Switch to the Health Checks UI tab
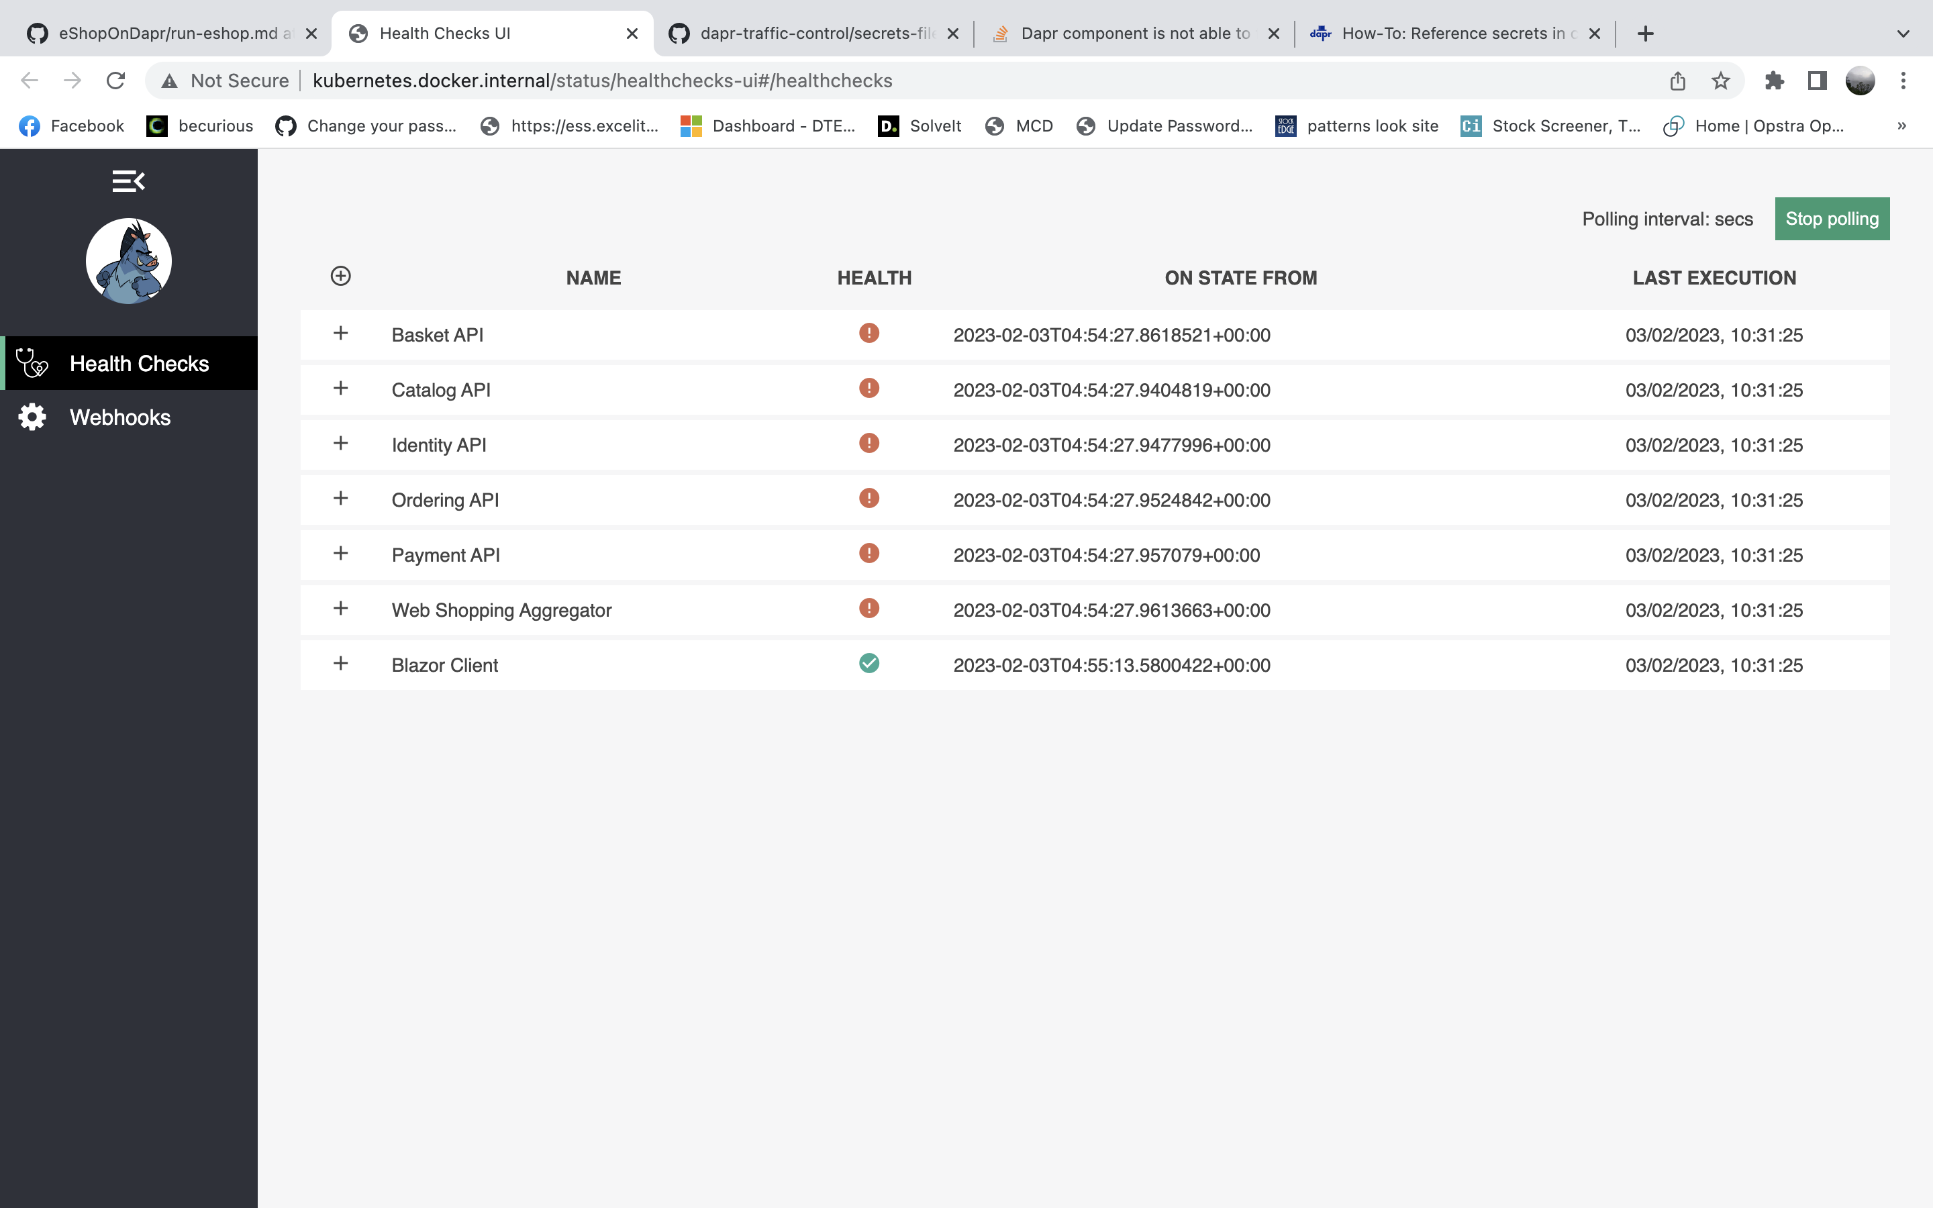Screen dimensions: 1933x1208 click(444, 33)
